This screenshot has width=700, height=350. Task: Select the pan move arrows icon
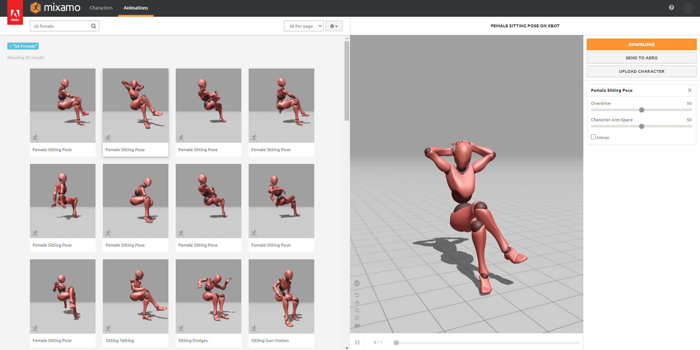pyautogui.click(x=357, y=303)
